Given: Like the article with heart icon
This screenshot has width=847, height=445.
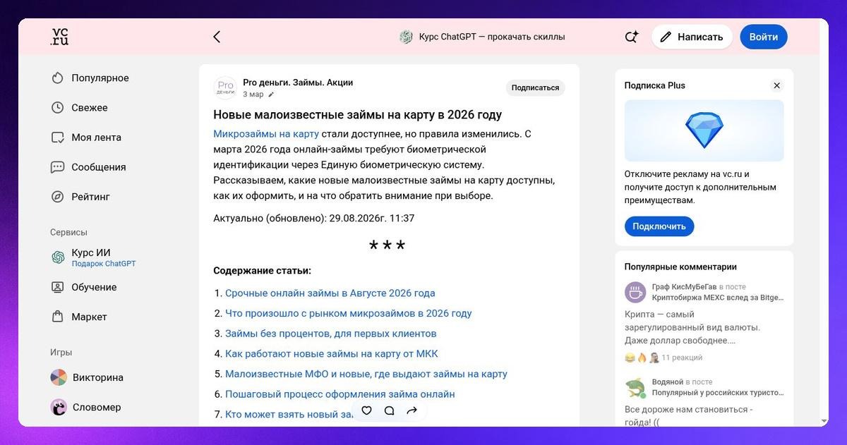Looking at the screenshot, I should coord(366,410).
